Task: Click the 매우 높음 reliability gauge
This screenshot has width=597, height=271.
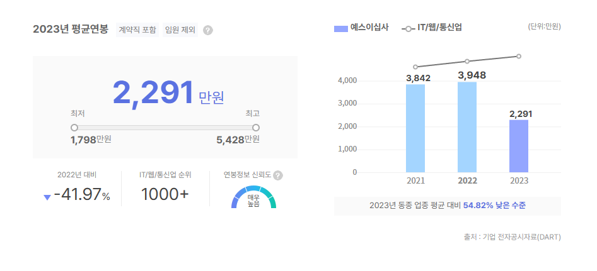Action: click(253, 197)
